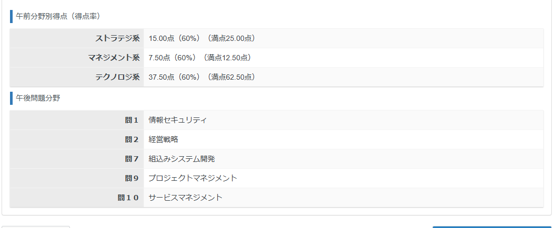Viewport: 556px width, 228px height.
Task: Click サービスマネジメント field text
Action: pyautogui.click(x=185, y=198)
